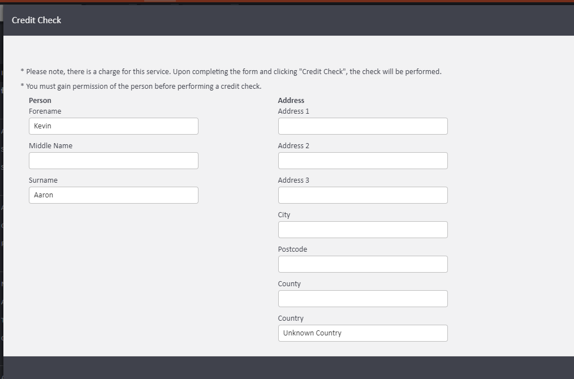This screenshot has width=574, height=379.
Task: Select the Address 1 text box
Action: (x=362, y=126)
